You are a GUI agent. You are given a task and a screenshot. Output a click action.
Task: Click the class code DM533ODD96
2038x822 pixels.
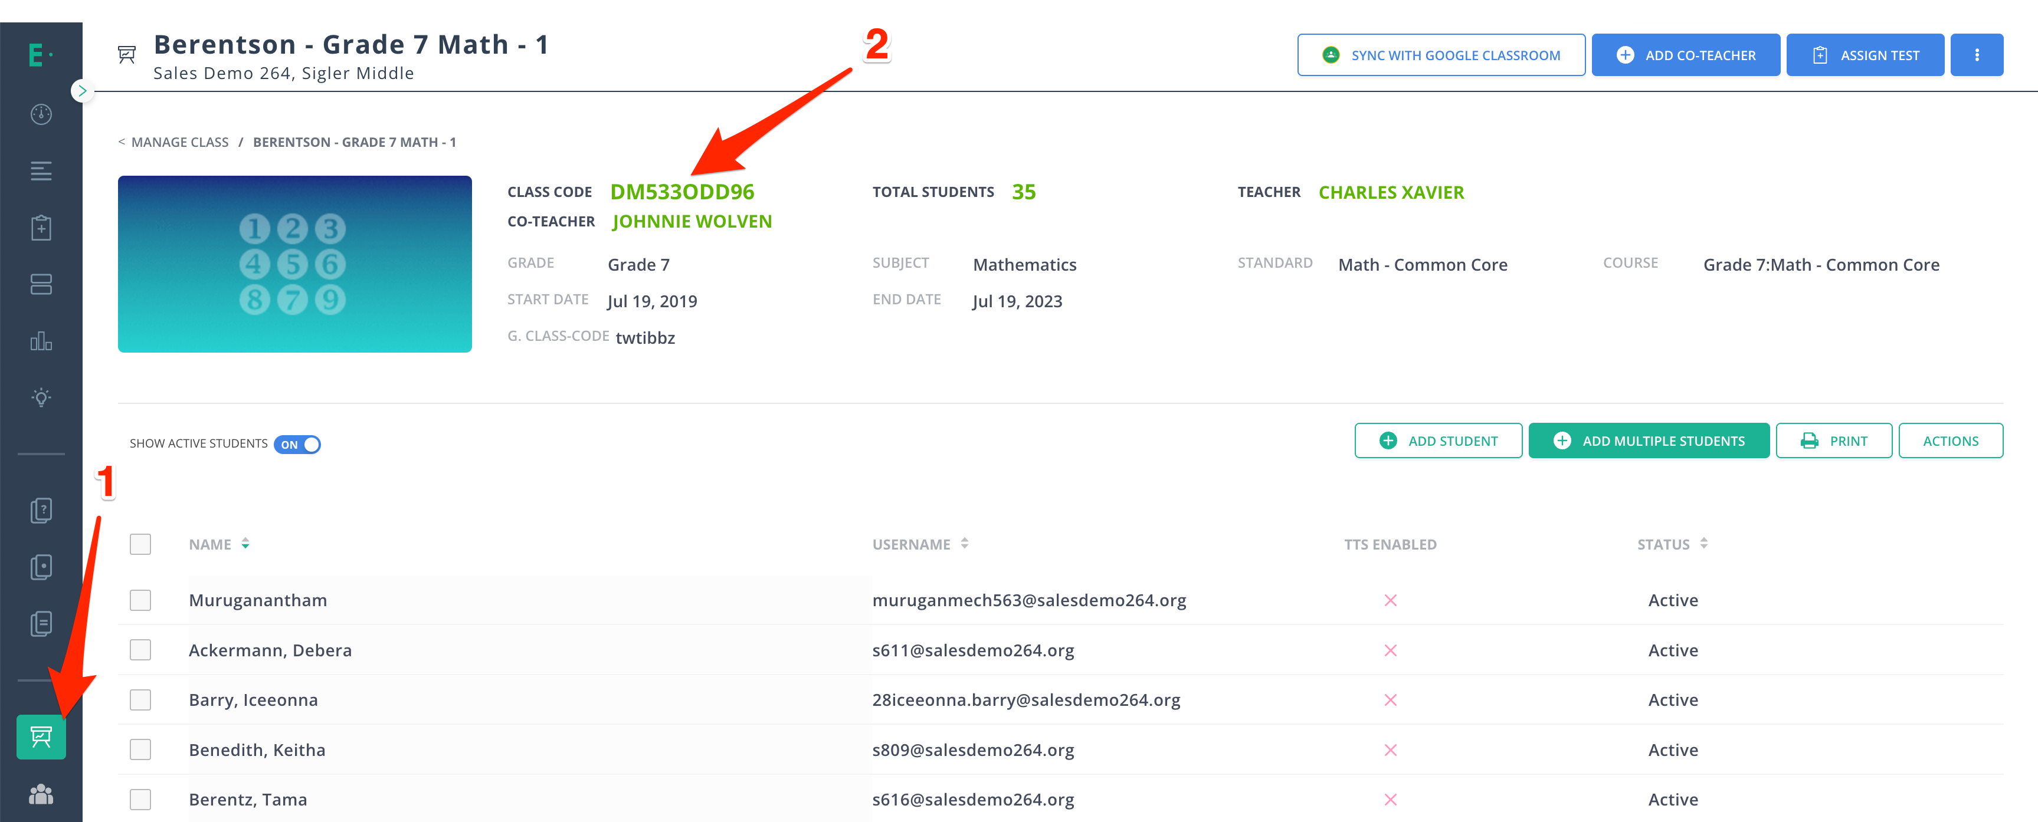pyautogui.click(x=682, y=192)
